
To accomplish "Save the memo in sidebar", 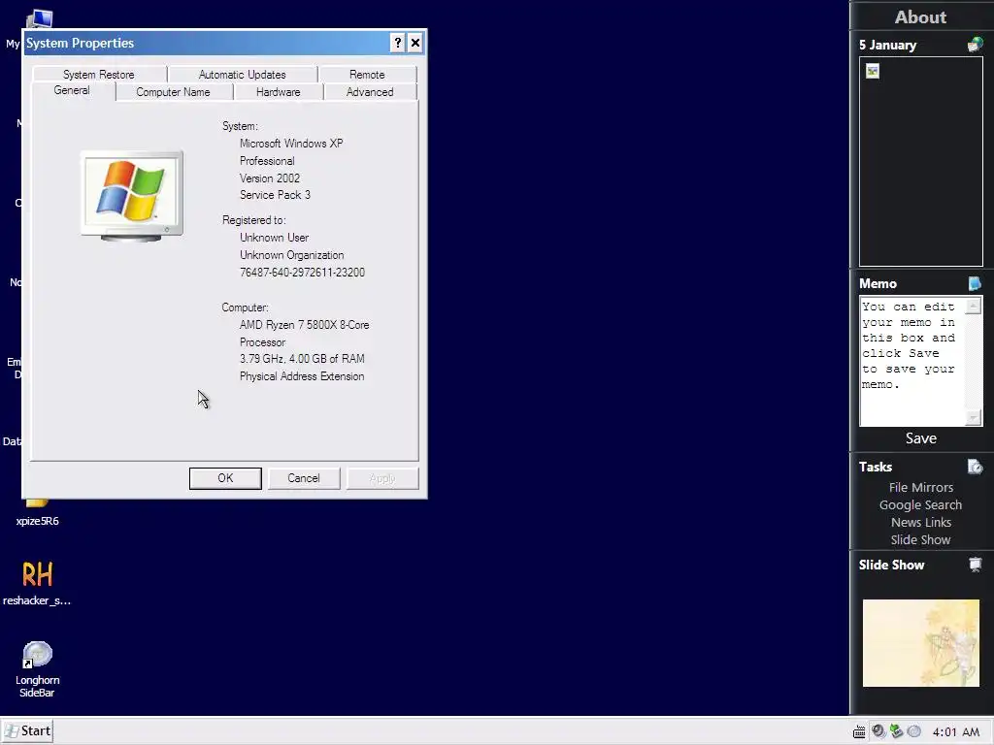I will [x=920, y=437].
